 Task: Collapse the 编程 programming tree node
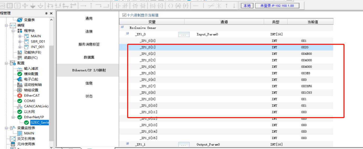6,25
